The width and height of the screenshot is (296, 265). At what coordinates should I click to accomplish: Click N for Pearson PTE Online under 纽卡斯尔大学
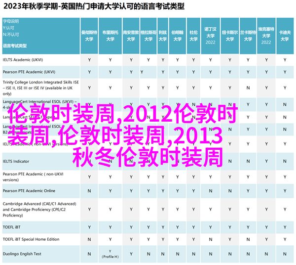click(230, 191)
